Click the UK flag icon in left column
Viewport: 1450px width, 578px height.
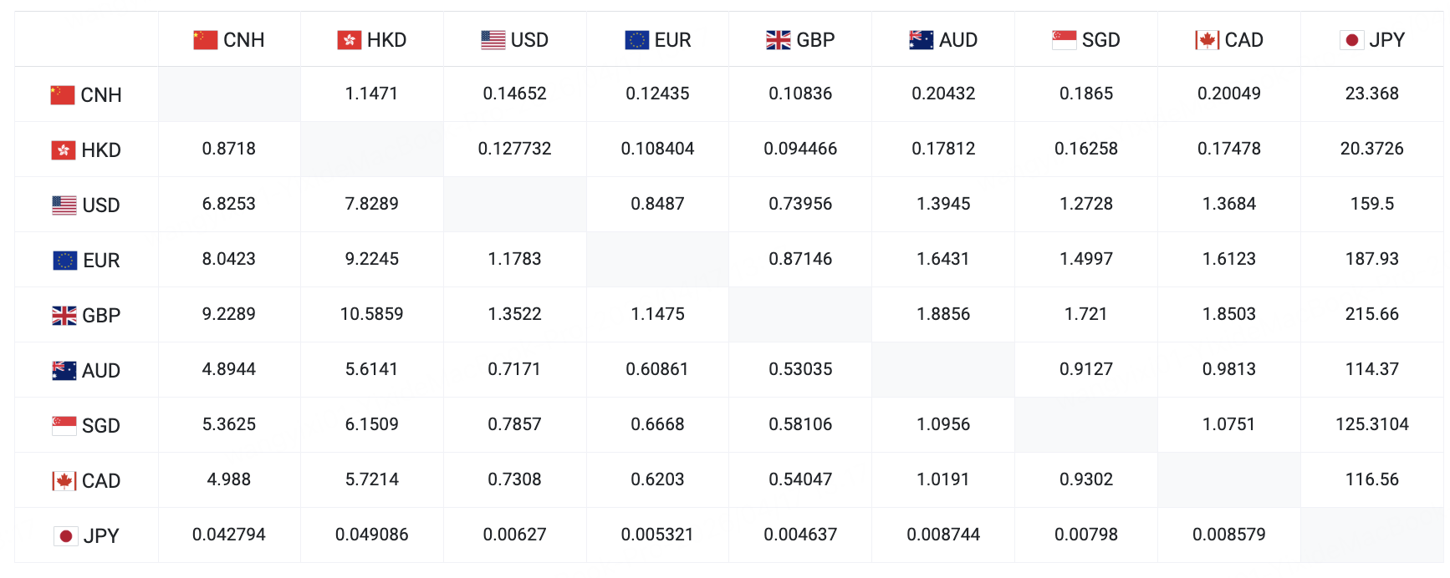click(64, 316)
